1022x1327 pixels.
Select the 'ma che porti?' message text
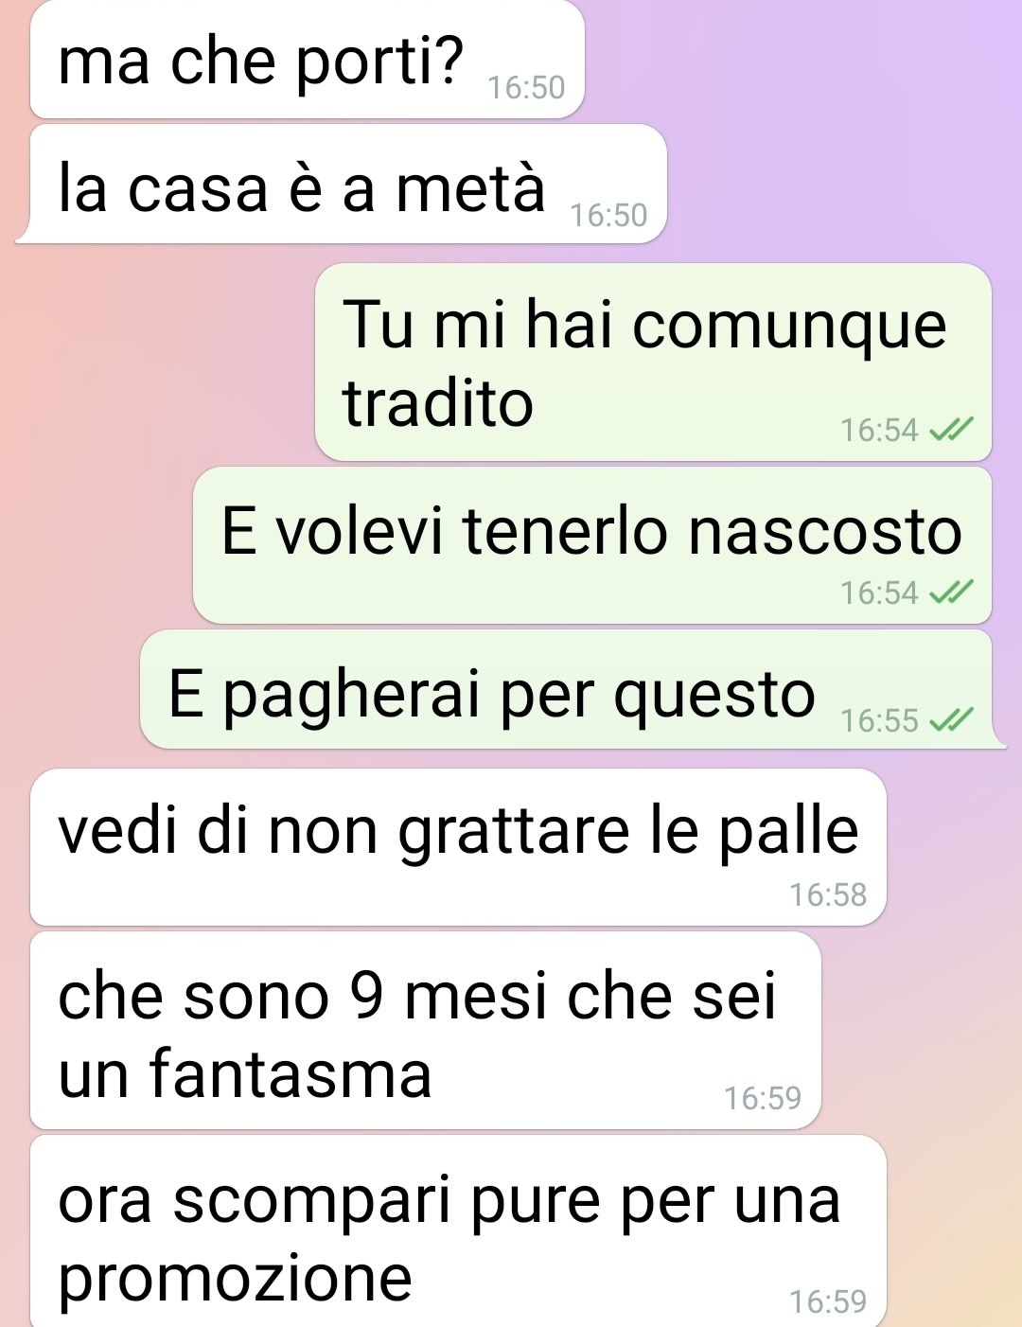(x=261, y=61)
